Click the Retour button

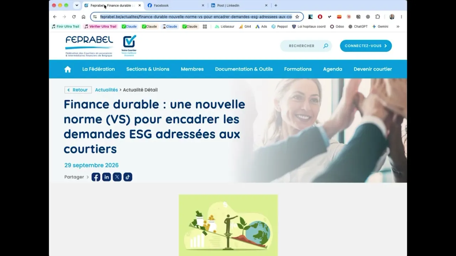pyautogui.click(x=78, y=90)
